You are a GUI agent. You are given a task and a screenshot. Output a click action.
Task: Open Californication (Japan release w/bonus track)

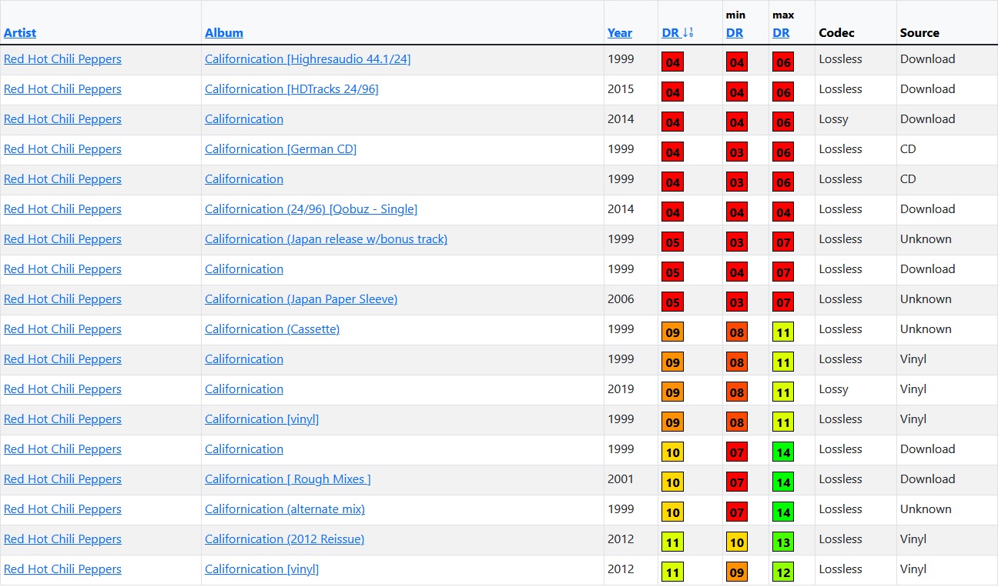pyautogui.click(x=327, y=239)
